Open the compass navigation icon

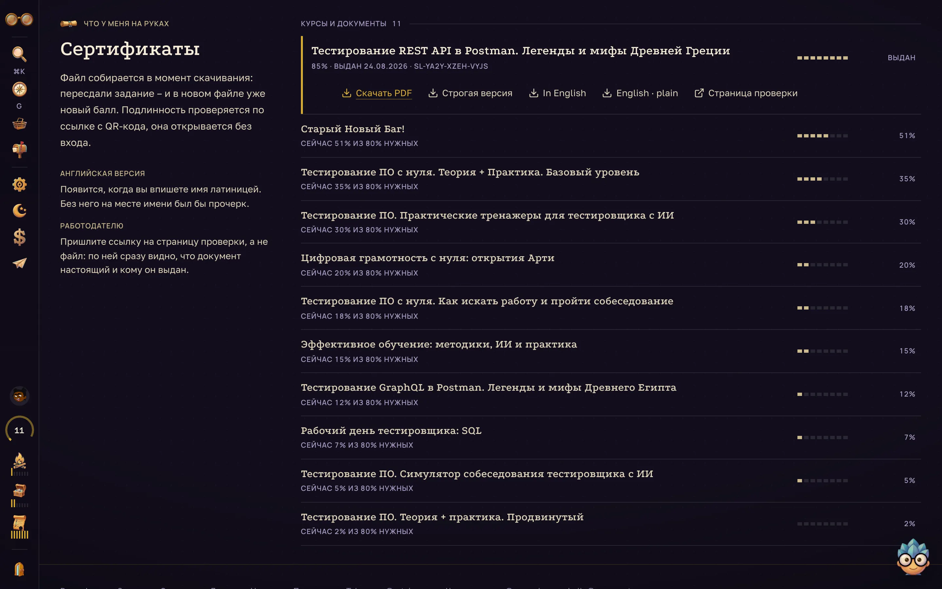[x=19, y=89]
